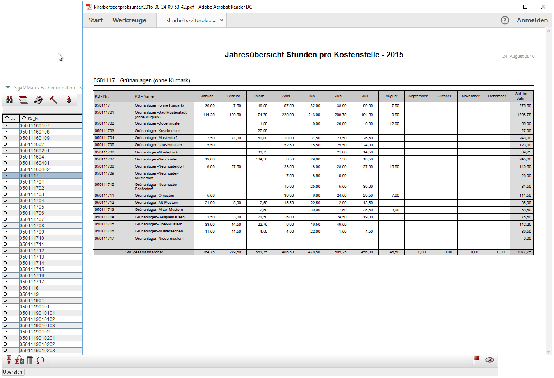Click the red flag icon

[476, 360]
